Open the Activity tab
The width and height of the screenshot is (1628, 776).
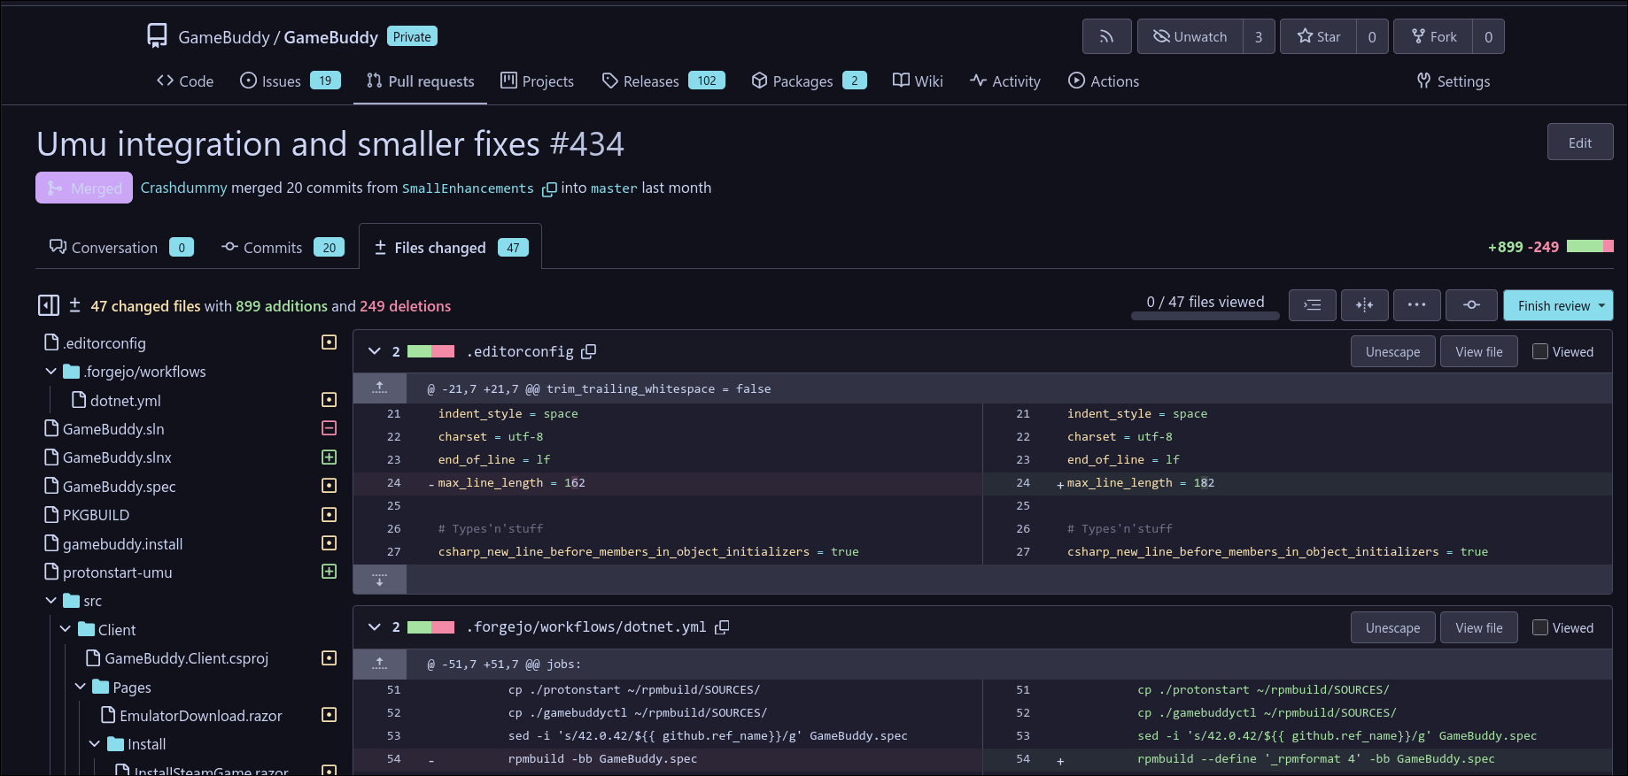click(1005, 81)
